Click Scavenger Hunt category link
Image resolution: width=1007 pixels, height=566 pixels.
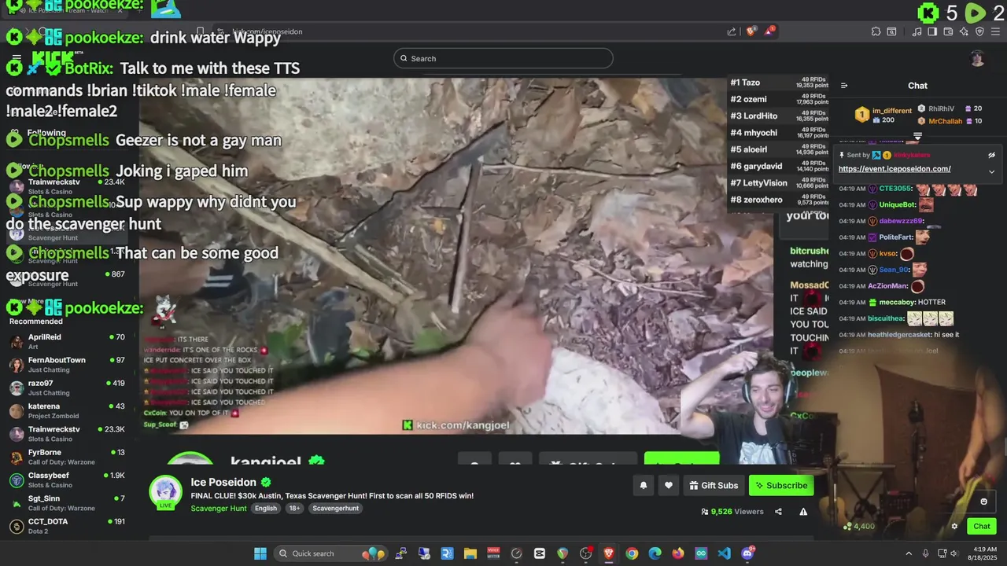219,509
